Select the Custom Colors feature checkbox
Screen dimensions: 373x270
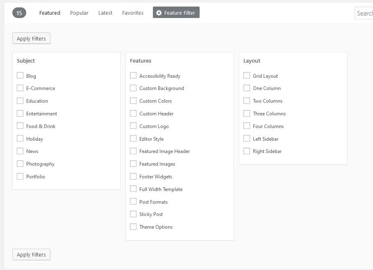click(x=133, y=101)
